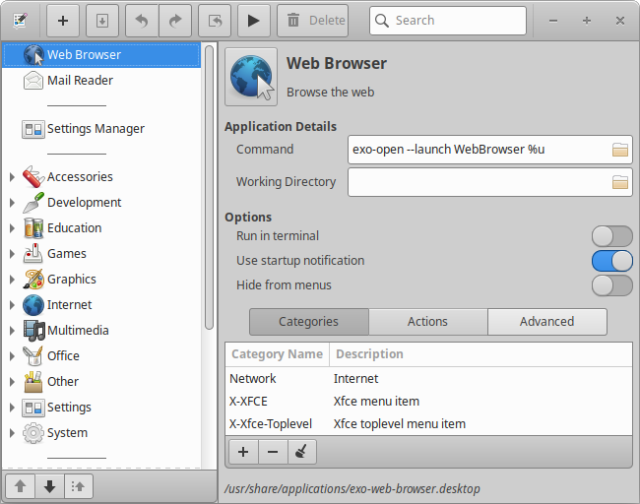
Task: Add a new launcher with plus button
Action: tap(63, 21)
